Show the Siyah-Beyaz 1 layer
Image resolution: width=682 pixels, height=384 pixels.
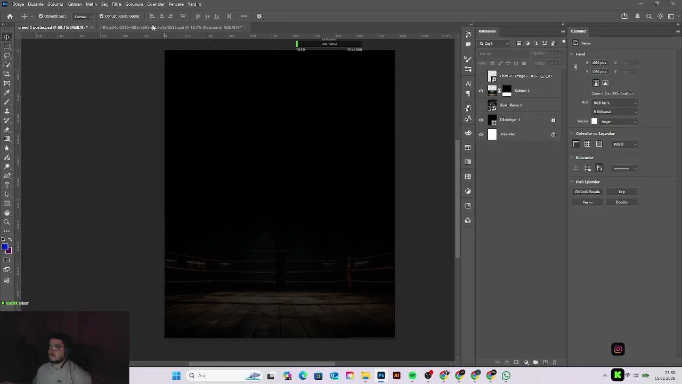(481, 105)
